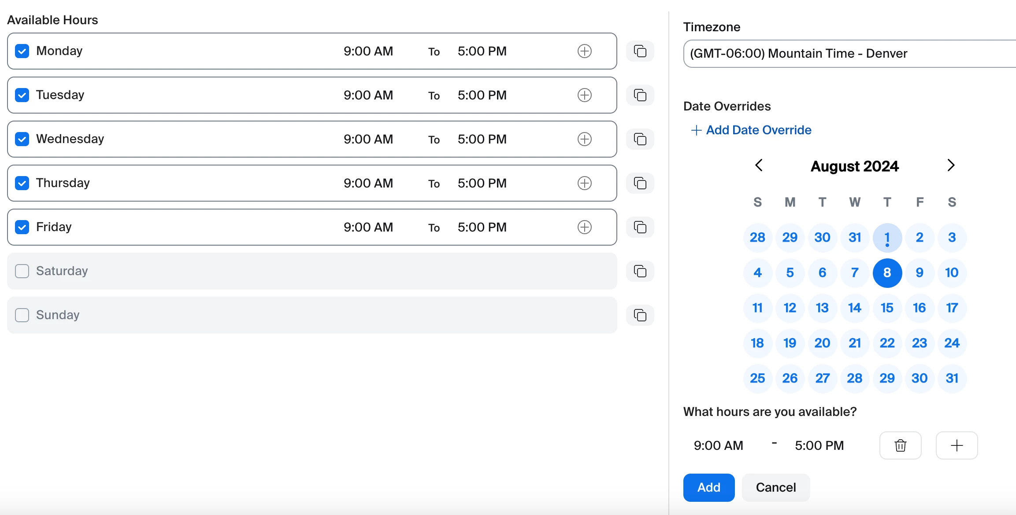The height and width of the screenshot is (515, 1016).
Task: Add another override hours range with plus
Action: [x=957, y=445]
